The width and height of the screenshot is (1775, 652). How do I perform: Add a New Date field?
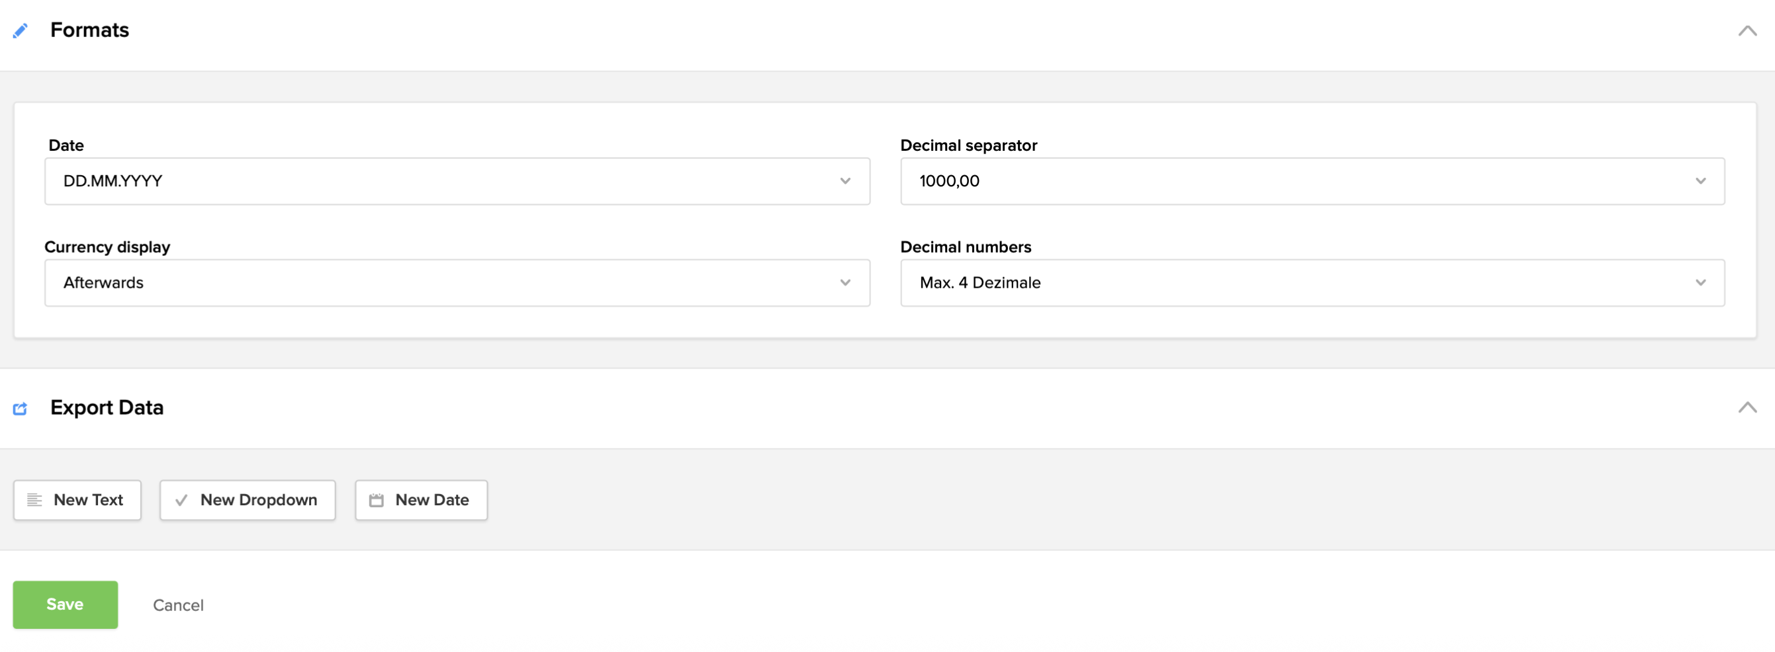point(421,501)
